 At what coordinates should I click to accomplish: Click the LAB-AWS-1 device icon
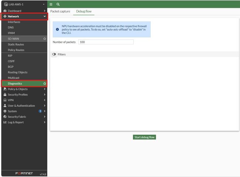(x=6, y=4)
